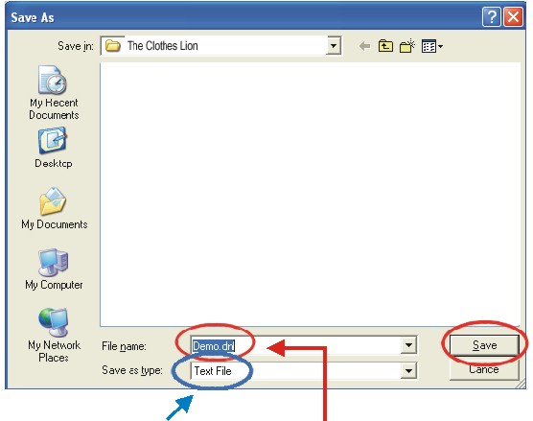Open My Recent Documents shortcut
Image resolution: width=533 pixels, height=421 pixels.
(54, 92)
